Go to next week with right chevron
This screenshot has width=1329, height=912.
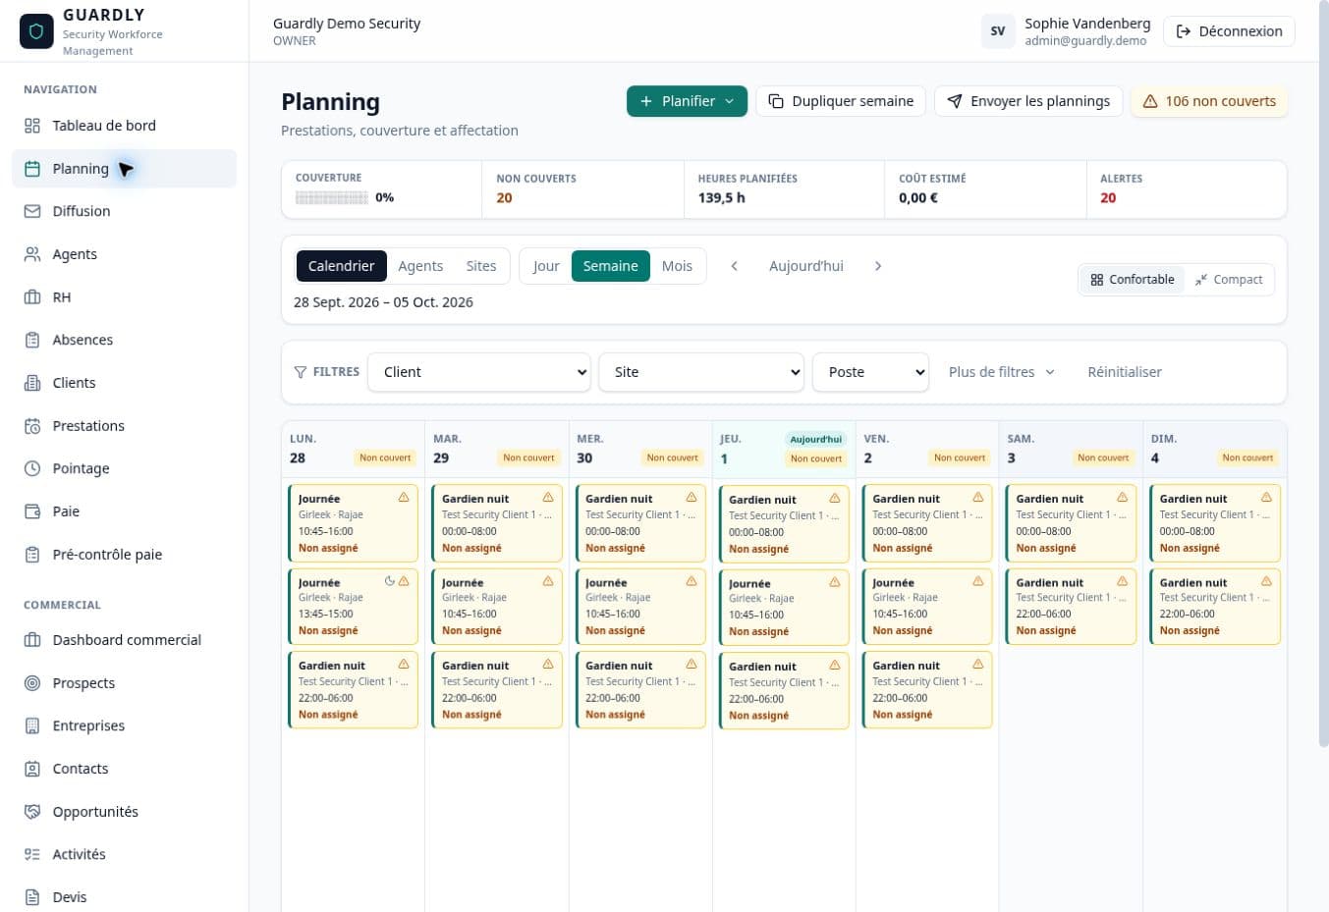coord(878,266)
